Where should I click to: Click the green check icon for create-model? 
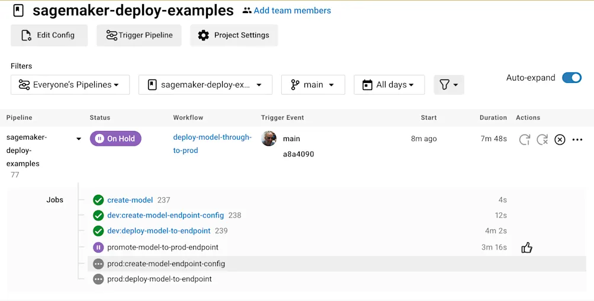pyautogui.click(x=98, y=200)
